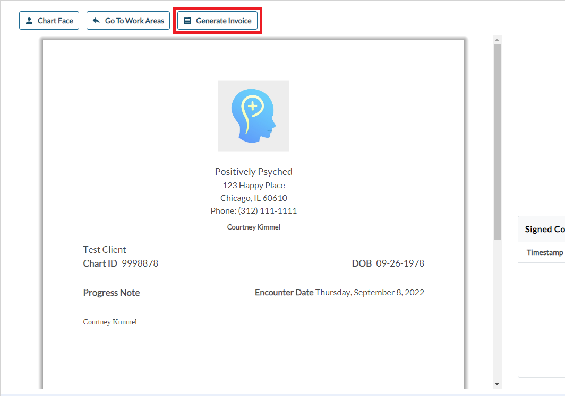Go To Work Areas
This screenshot has height=396, width=565.
pos(128,21)
